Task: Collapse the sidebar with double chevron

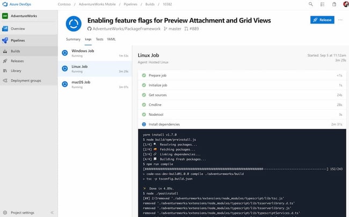Action: [x=52, y=213]
